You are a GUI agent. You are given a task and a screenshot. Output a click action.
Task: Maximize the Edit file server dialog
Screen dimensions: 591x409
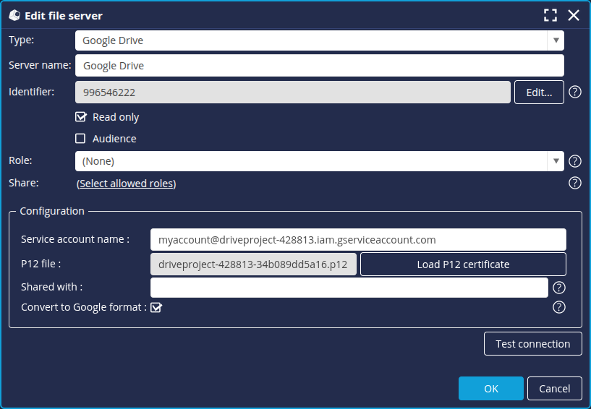550,15
